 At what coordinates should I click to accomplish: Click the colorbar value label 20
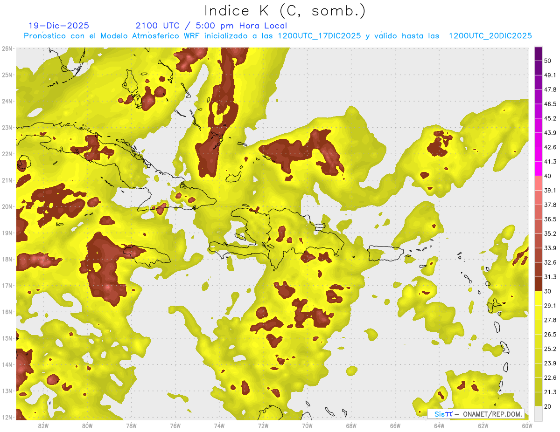pyautogui.click(x=547, y=406)
